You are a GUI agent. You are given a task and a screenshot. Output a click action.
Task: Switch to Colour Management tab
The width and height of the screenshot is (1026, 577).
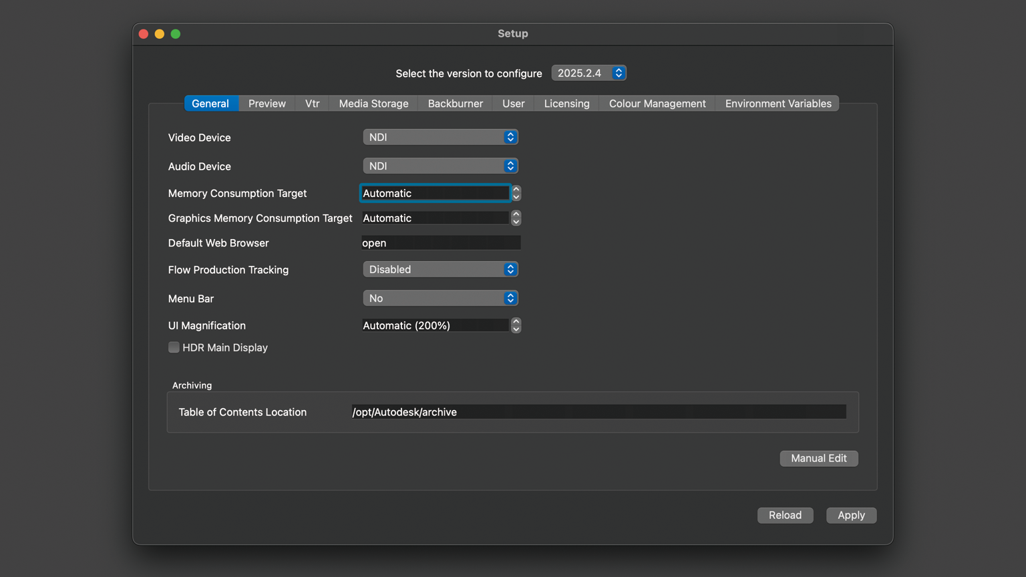point(657,104)
